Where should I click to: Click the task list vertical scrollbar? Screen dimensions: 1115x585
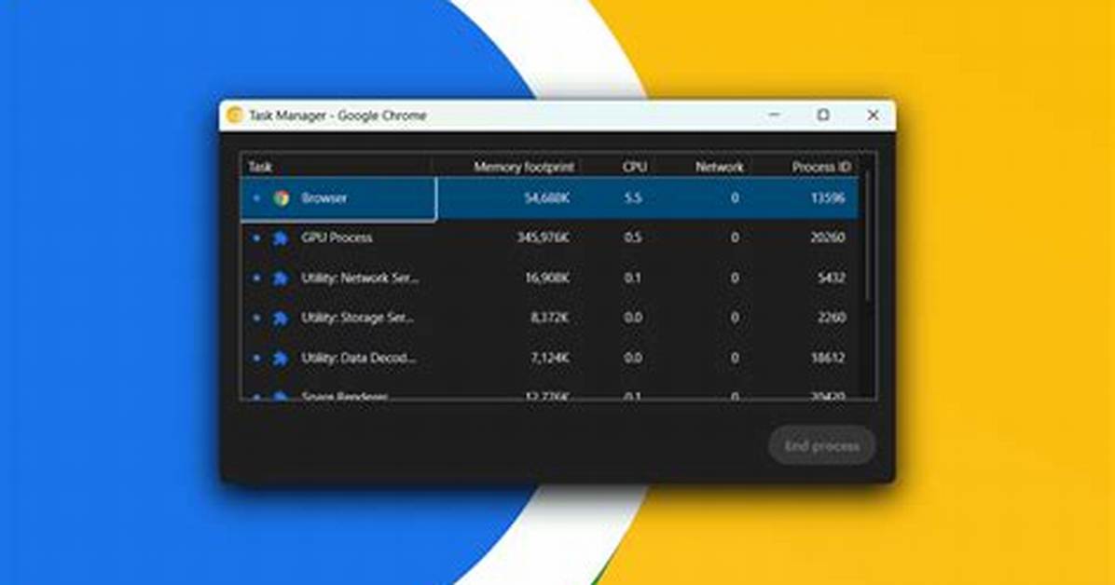pos(868,236)
